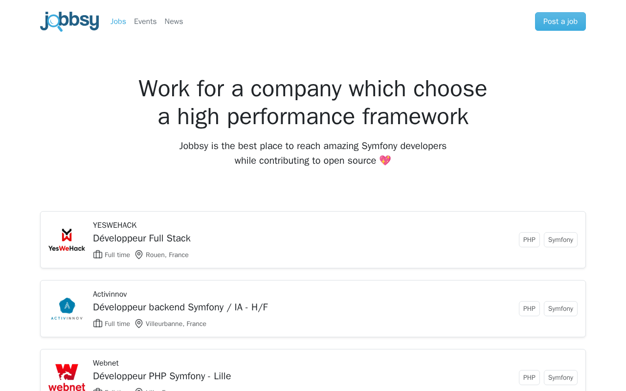The width and height of the screenshot is (626, 391).
Task: Click the YesWeHack company logo
Action: (67, 240)
